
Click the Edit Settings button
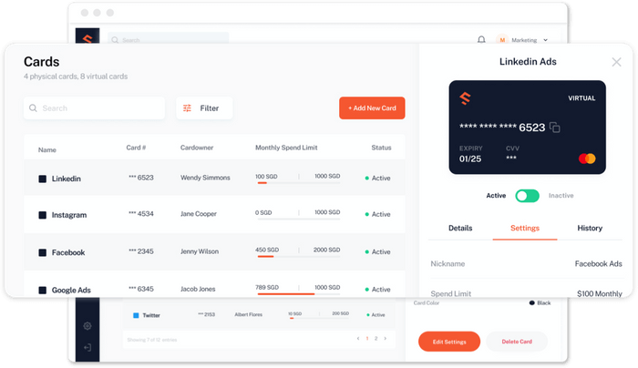tap(449, 342)
